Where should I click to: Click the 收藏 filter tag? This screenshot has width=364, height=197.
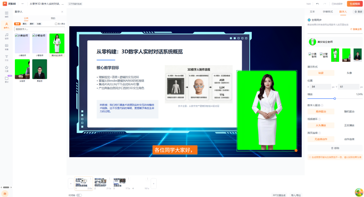[x=39, y=24]
